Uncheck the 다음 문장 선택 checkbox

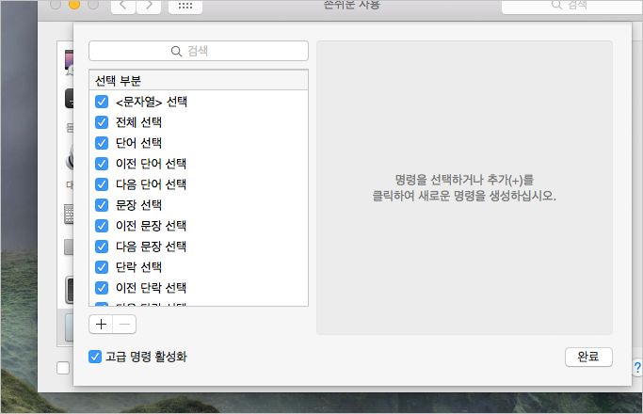[x=102, y=247]
